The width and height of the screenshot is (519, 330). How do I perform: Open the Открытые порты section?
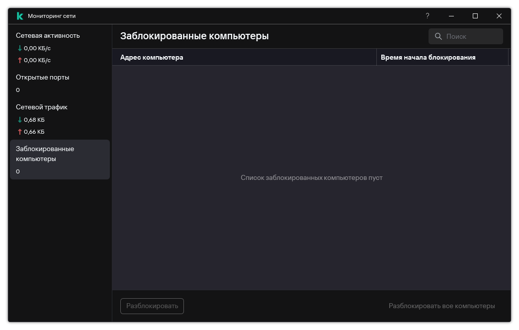[43, 77]
